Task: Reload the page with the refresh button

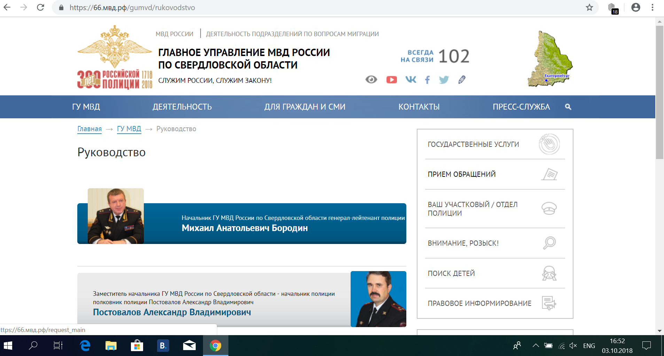Action: tap(40, 8)
